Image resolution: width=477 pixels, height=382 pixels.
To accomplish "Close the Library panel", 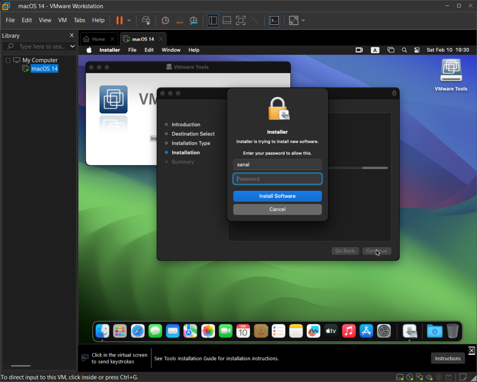I will coord(72,35).
